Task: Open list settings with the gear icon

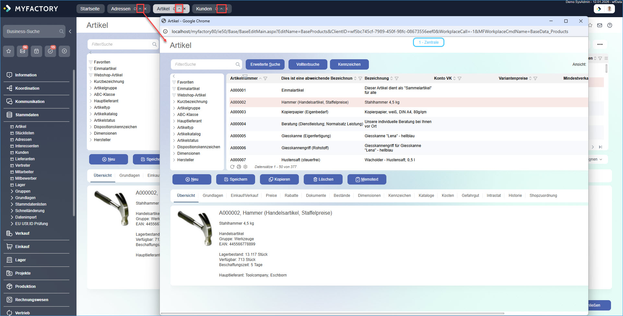Action: [x=245, y=167]
